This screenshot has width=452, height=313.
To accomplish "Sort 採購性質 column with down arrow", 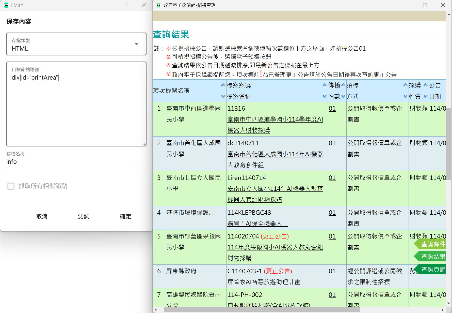I will [x=426, y=96].
